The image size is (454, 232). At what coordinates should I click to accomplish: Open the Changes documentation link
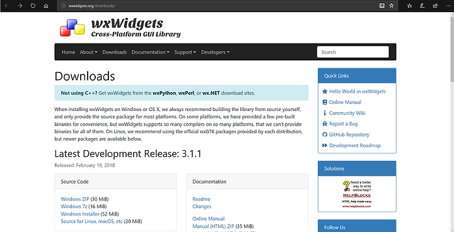pyautogui.click(x=202, y=207)
